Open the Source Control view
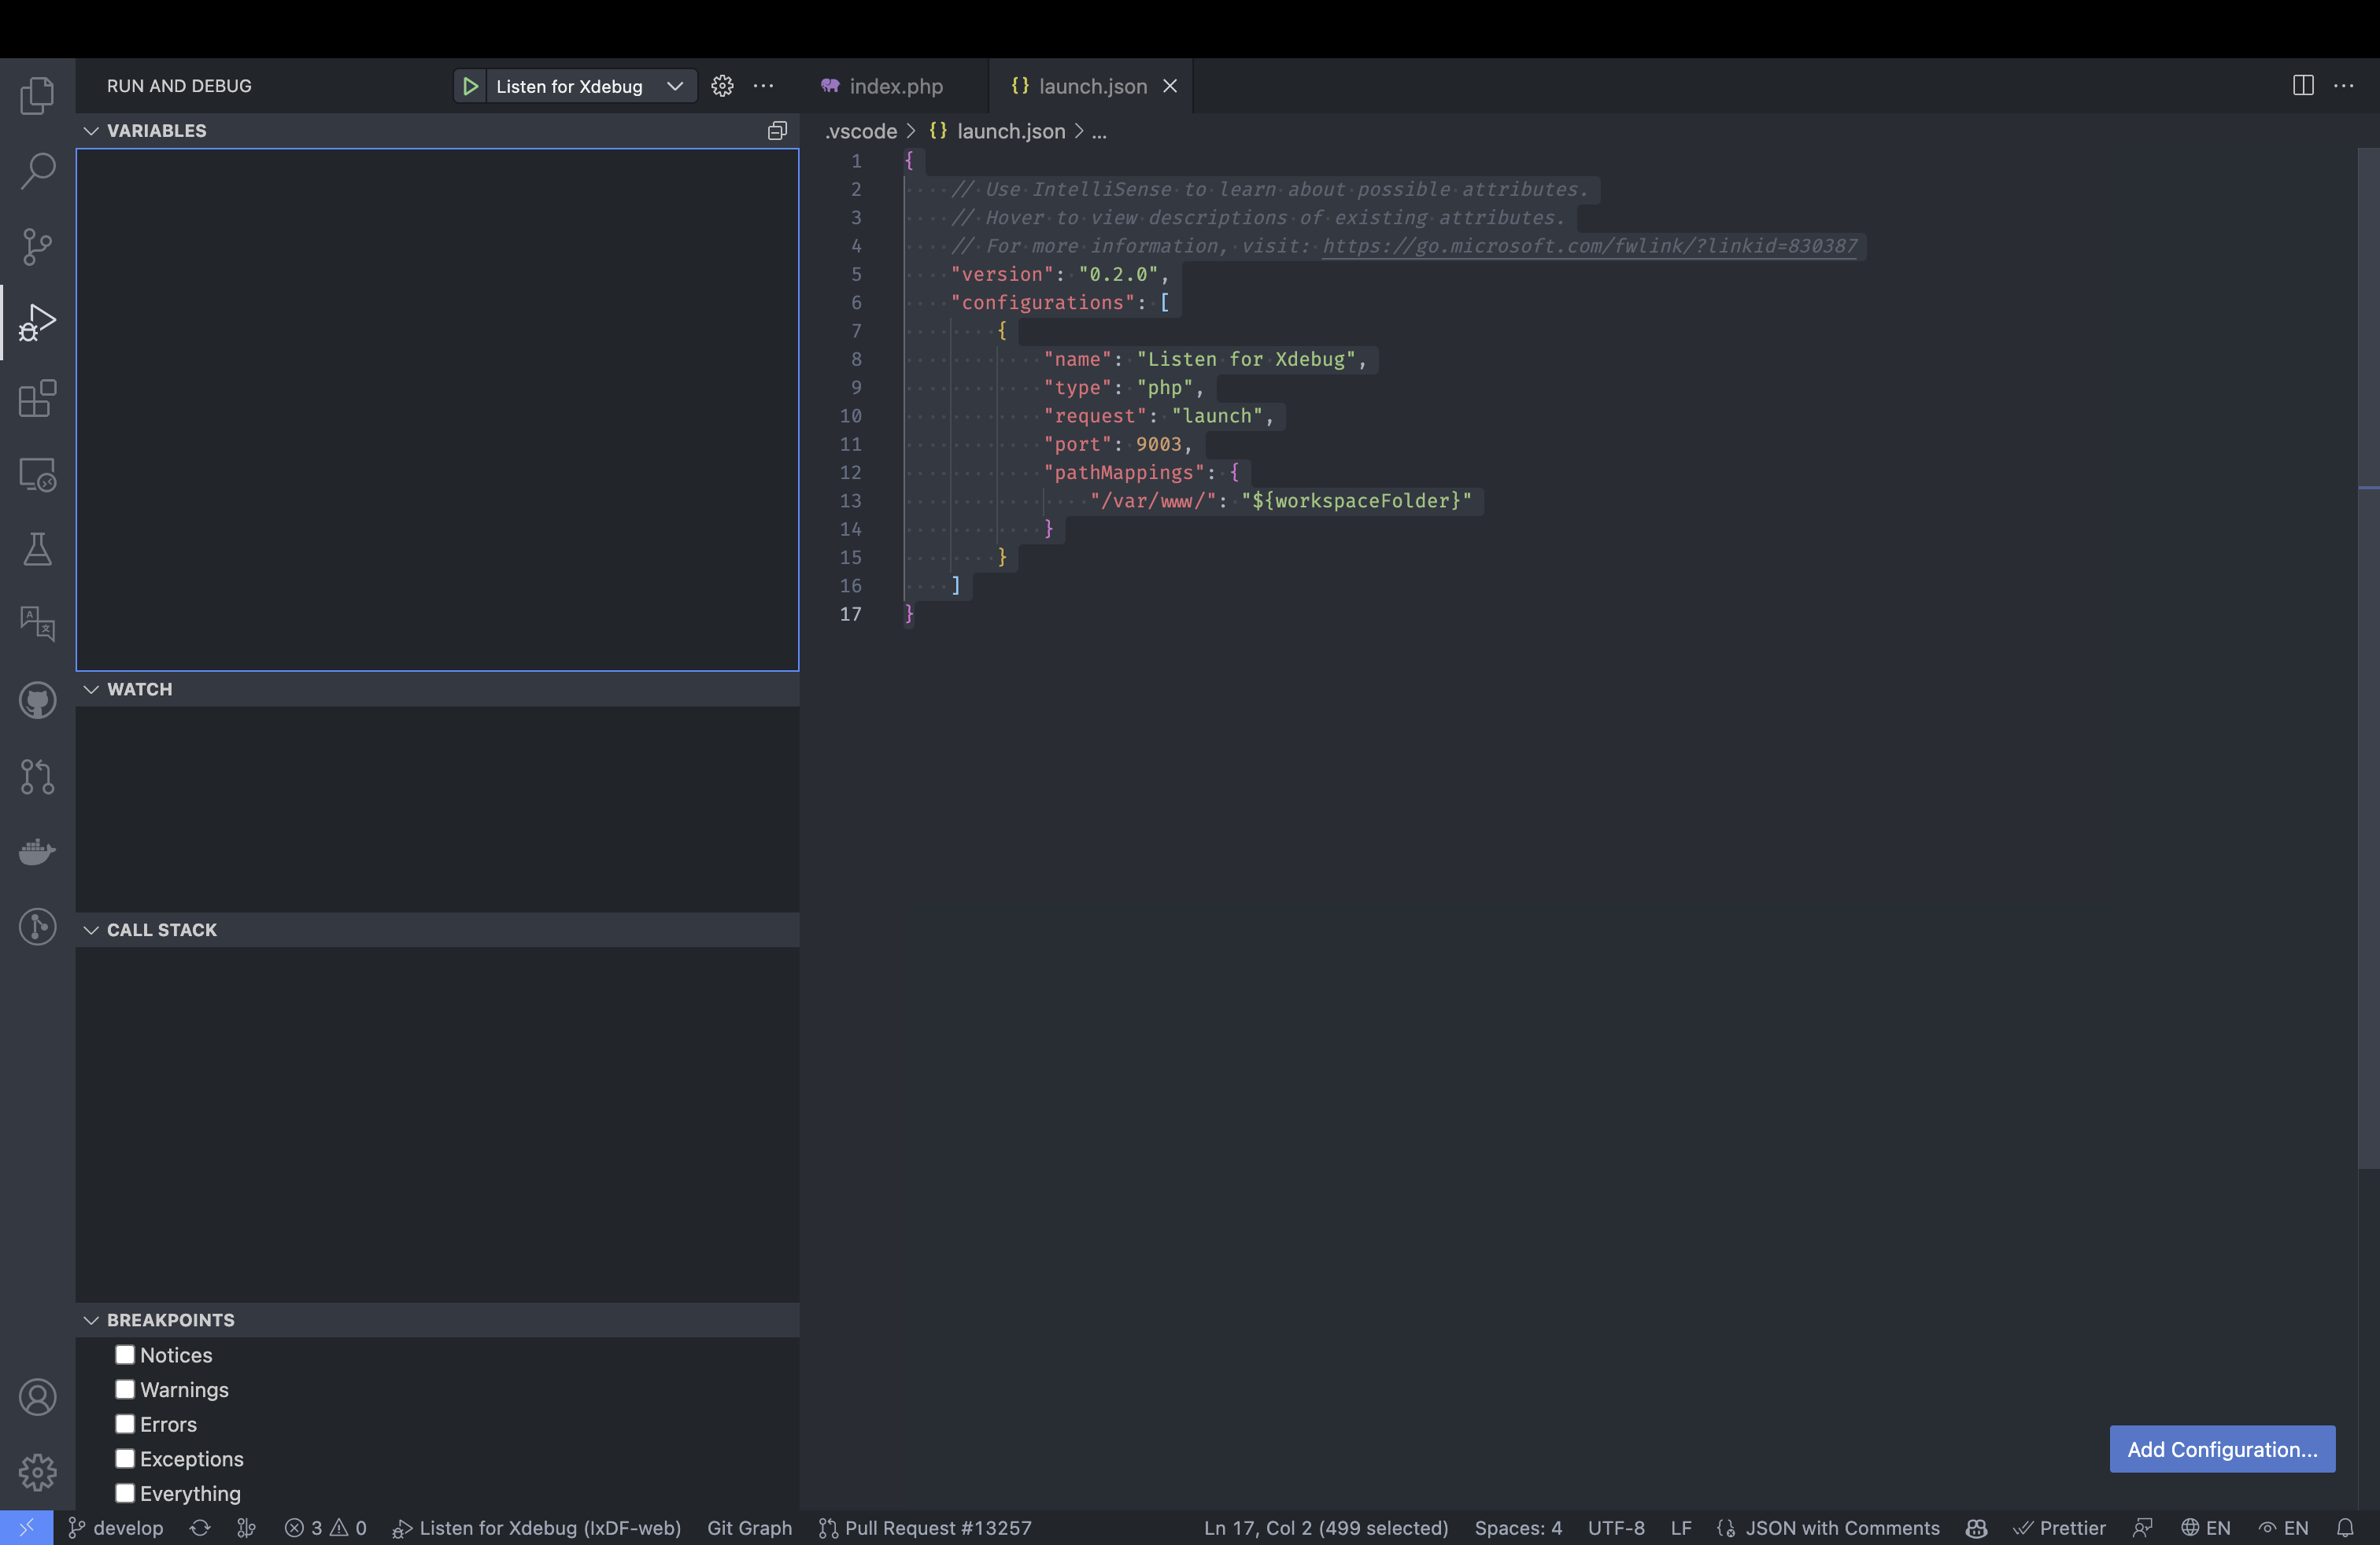2380x1545 pixels. click(x=37, y=246)
